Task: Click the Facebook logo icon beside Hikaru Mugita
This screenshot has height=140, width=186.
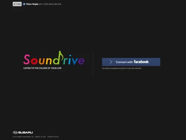Action: (24, 4)
